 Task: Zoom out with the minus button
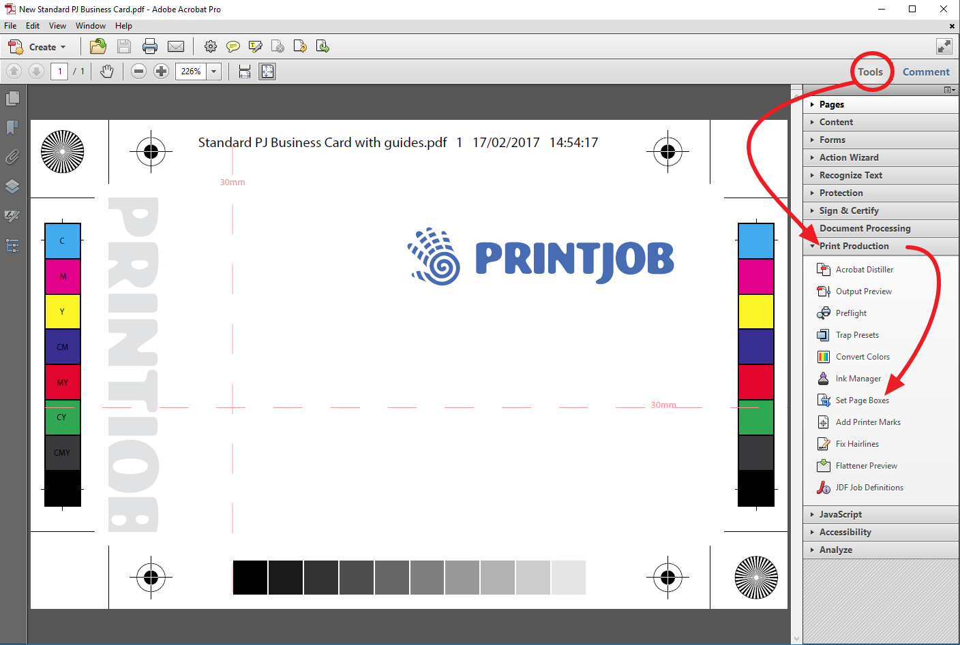[x=138, y=71]
